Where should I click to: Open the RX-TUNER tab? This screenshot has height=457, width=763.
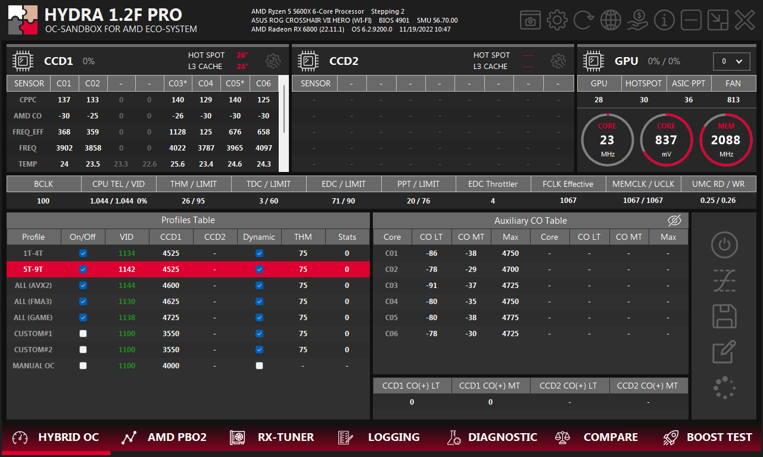(x=272, y=437)
